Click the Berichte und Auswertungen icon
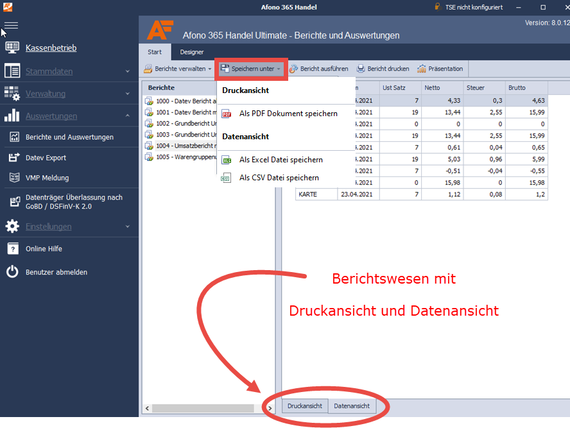This screenshot has width=570, height=444. (14, 137)
